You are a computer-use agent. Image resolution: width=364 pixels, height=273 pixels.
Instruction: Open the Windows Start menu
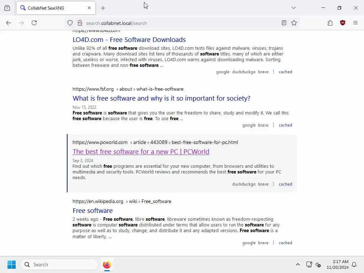12,264
